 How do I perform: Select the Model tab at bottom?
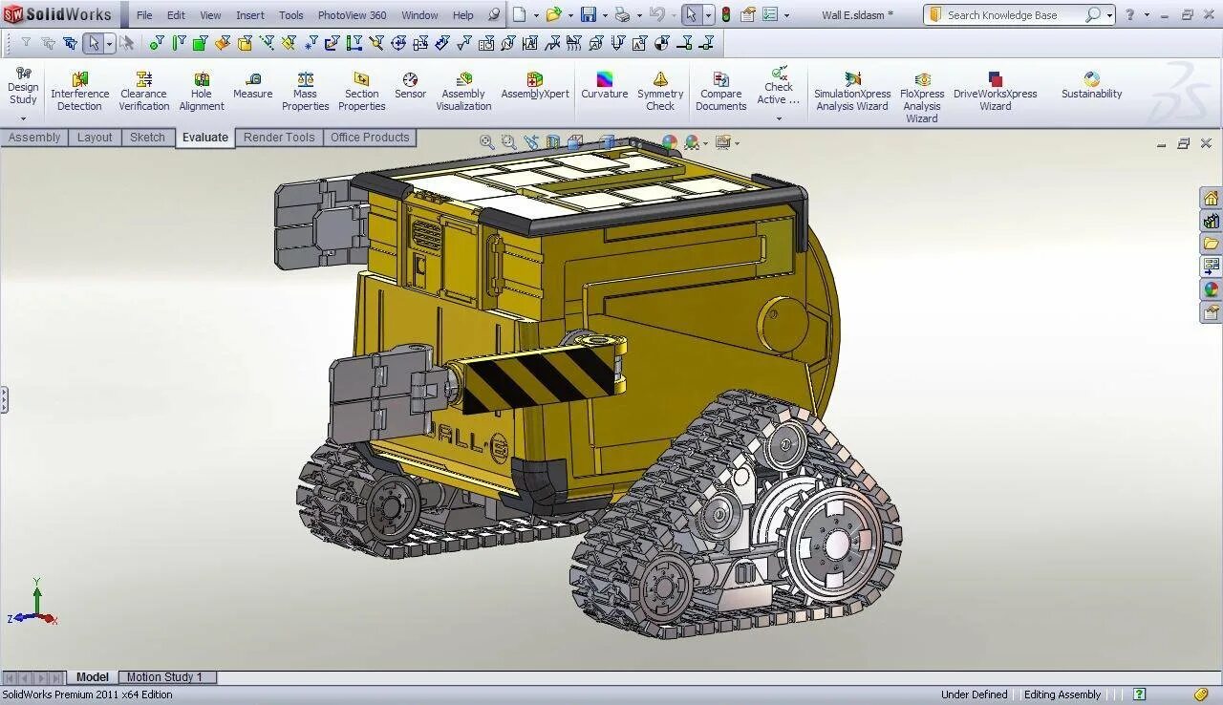click(x=93, y=677)
